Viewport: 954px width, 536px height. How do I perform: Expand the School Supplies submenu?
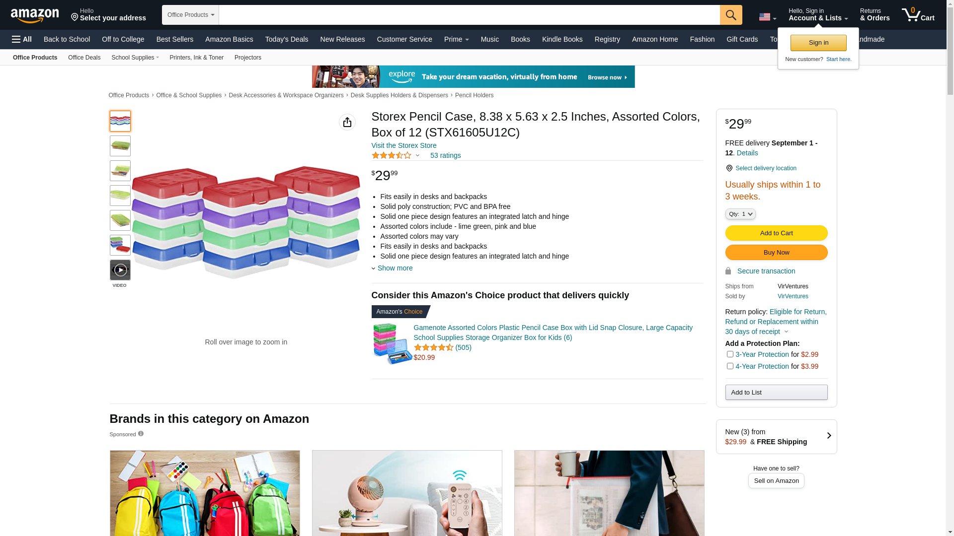point(135,58)
